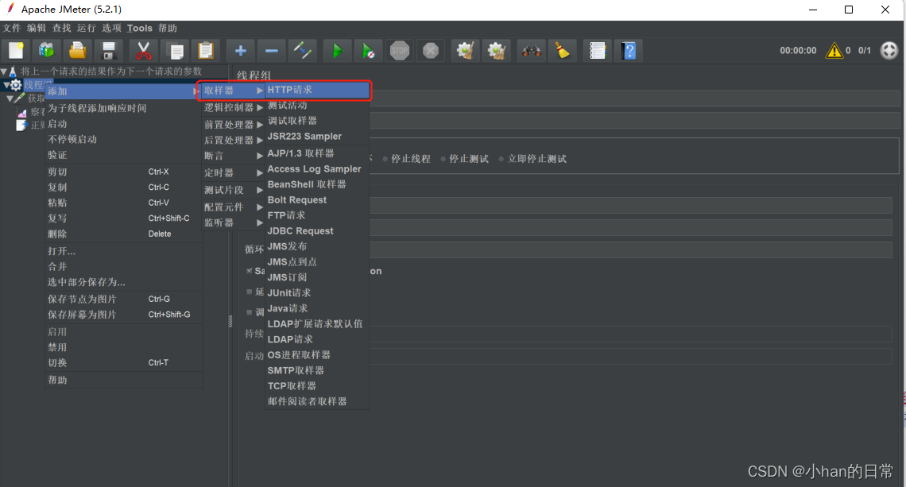Click the Open file folder icon

77,51
